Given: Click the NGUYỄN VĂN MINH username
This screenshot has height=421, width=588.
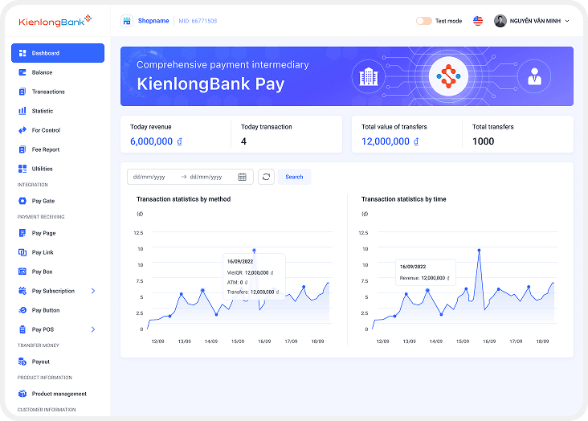Looking at the screenshot, I should [535, 21].
